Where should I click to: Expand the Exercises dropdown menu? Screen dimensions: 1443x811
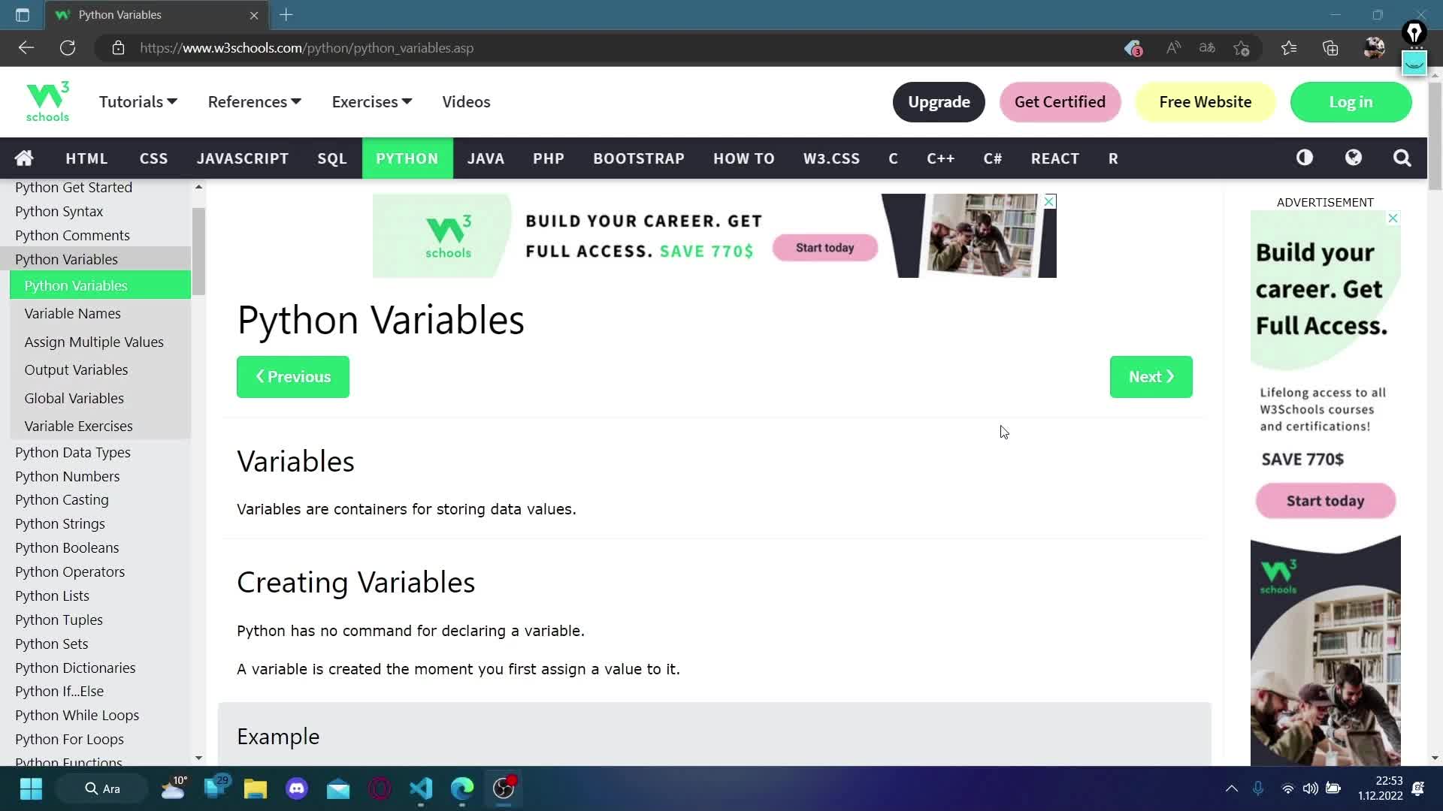point(372,102)
